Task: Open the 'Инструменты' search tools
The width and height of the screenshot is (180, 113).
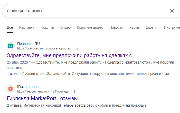Action: click(172, 27)
